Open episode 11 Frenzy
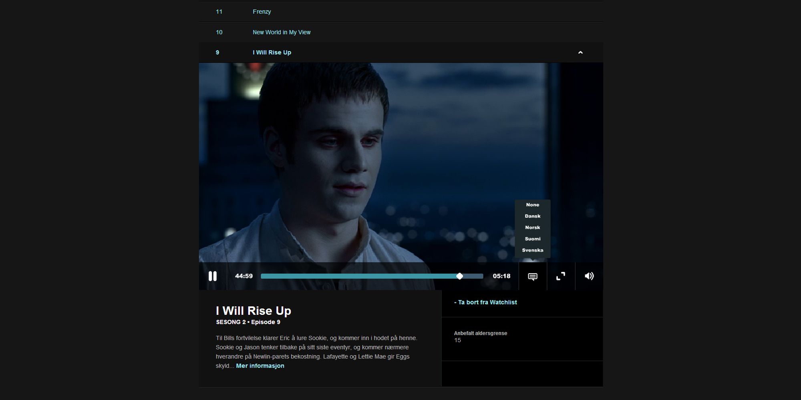The width and height of the screenshot is (801, 400). (401, 12)
